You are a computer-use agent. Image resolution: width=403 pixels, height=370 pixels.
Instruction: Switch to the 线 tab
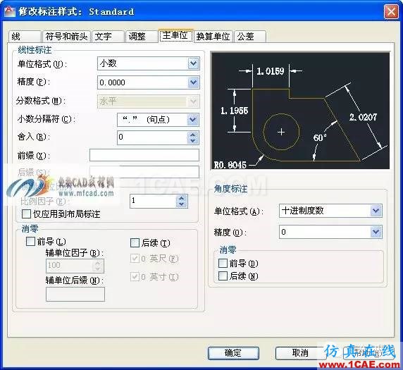click(x=25, y=36)
